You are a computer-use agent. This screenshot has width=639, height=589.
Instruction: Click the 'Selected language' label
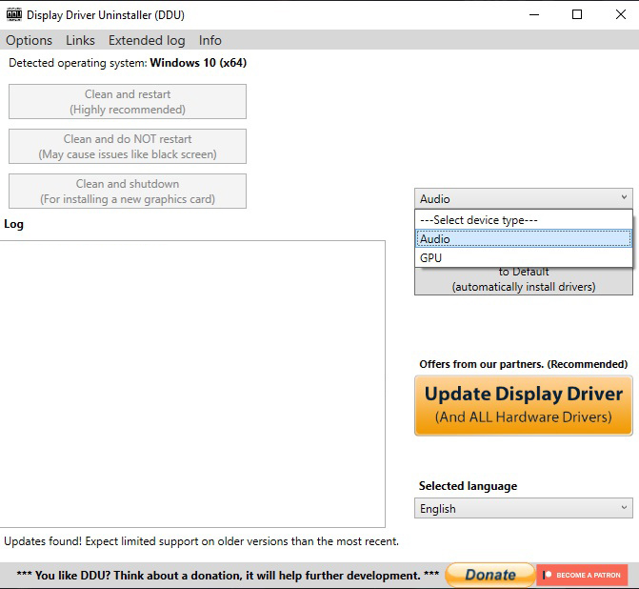tap(468, 486)
